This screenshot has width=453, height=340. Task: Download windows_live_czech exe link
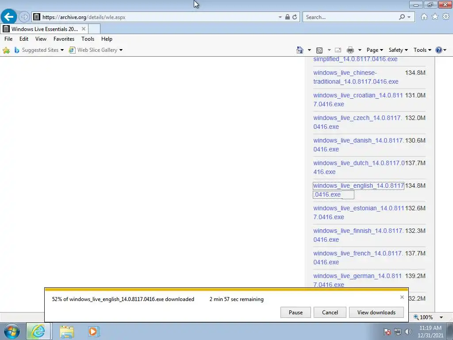pos(357,122)
